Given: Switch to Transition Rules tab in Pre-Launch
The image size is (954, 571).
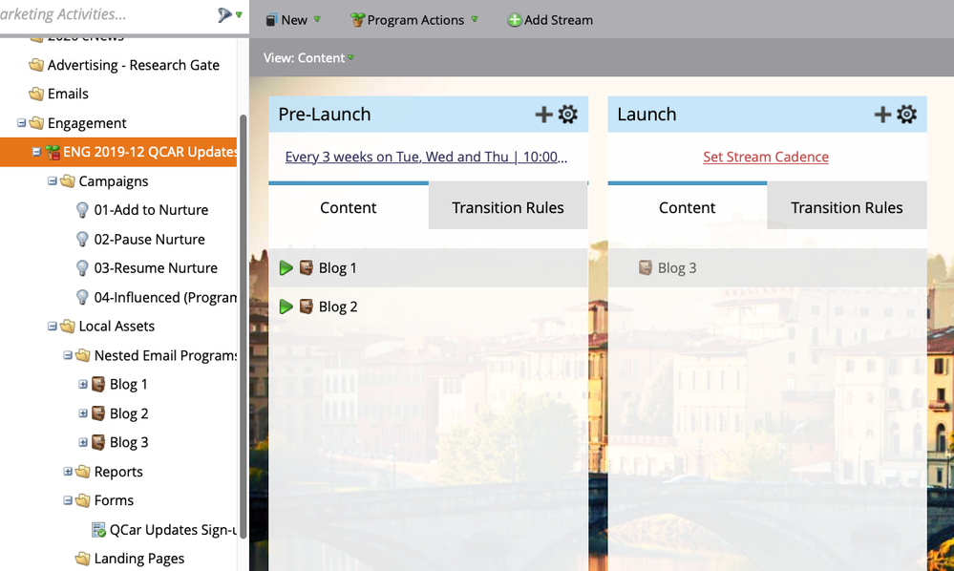Looking at the screenshot, I should (508, 207).
